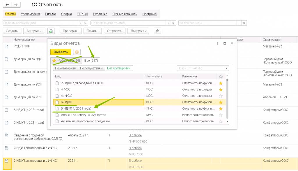Viewport: 298px width, 171px height.
Task: Choose Без группировки view
Action: tap(119, 68)
